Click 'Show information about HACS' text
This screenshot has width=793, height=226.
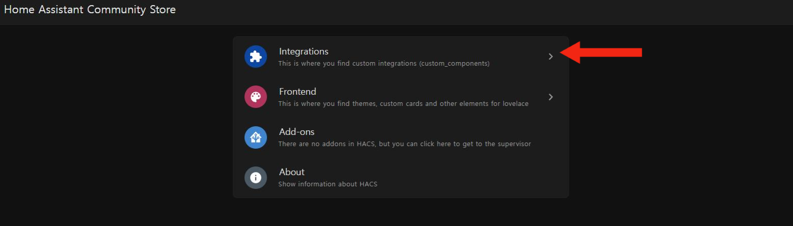pos(327,184)
